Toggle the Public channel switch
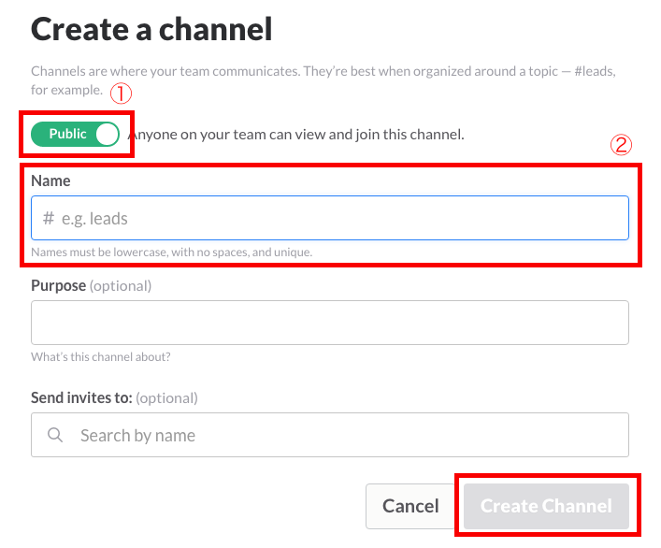The width and height of the screenshot is (661, 548). 76,134
